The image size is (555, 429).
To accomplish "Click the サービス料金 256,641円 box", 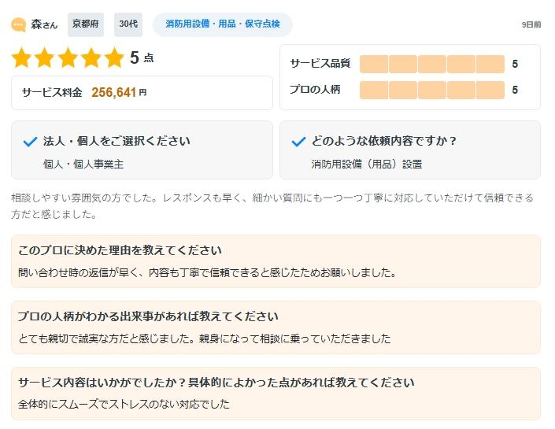I will [142, 93].
